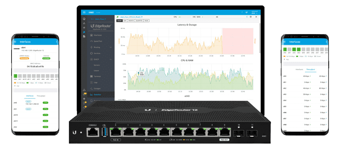
Task: Select Throughput tab on left phone
Action: click(41, 96)
